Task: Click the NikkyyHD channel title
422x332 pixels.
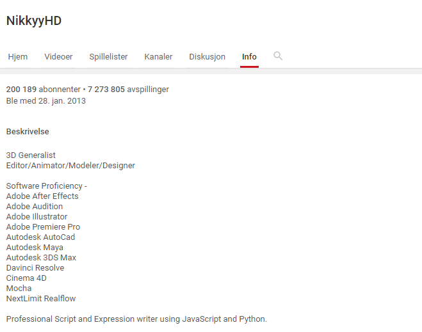Action: [34, 21]
